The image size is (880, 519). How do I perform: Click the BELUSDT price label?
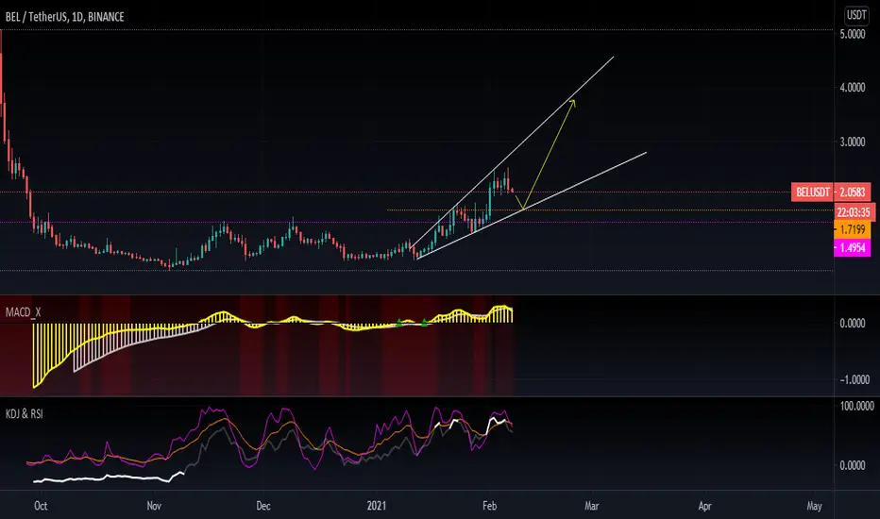click(x=812, y=193)
